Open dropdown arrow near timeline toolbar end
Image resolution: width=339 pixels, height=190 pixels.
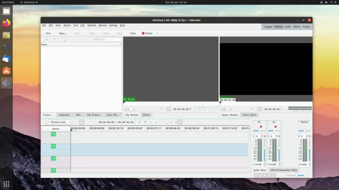[x=176, y=122]
